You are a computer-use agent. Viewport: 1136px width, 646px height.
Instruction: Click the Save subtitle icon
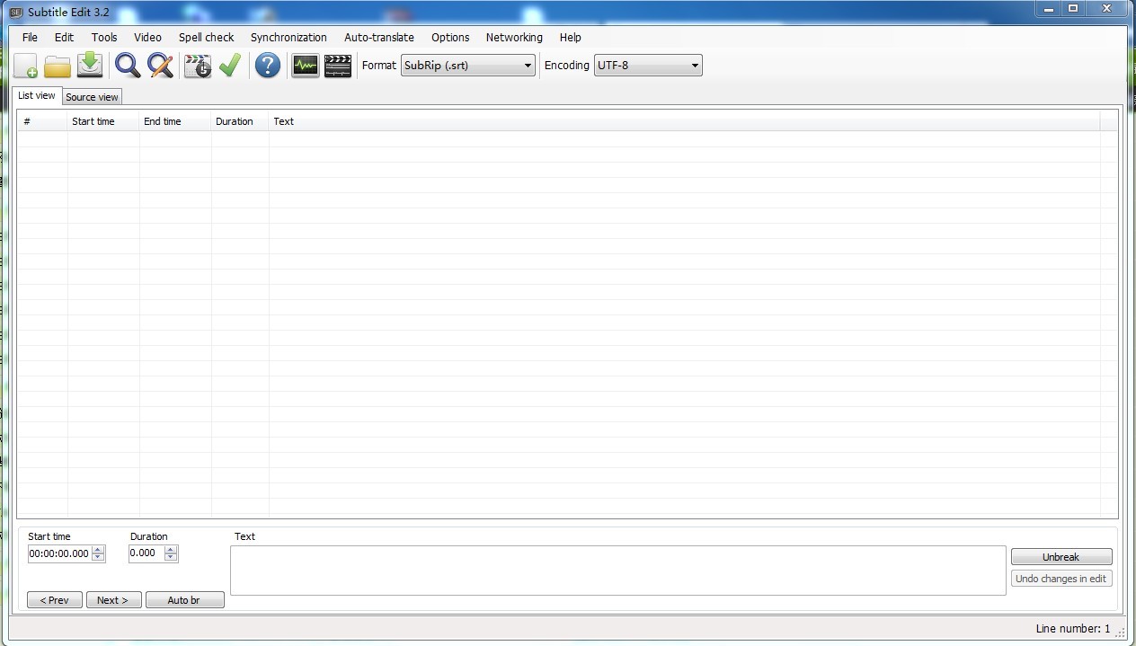tap(90, 66)
